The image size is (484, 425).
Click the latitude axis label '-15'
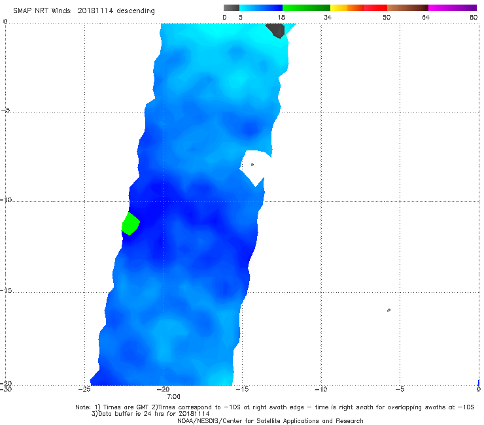point(6,291)
